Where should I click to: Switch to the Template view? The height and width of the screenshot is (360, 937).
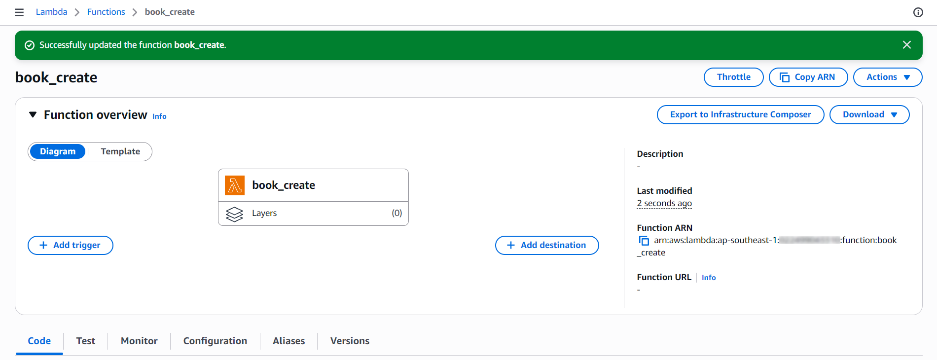(x=120, y=151)
